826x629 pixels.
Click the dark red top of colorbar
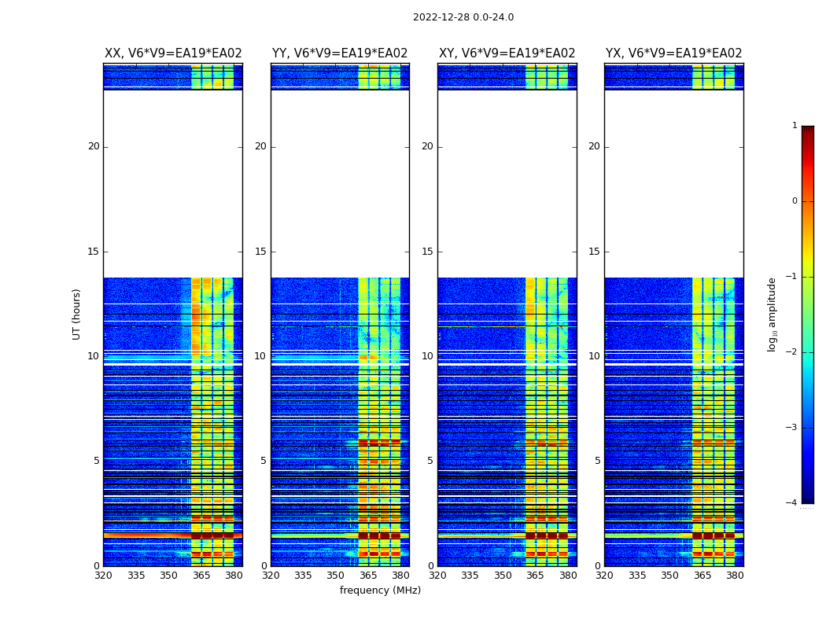point(807,131)
